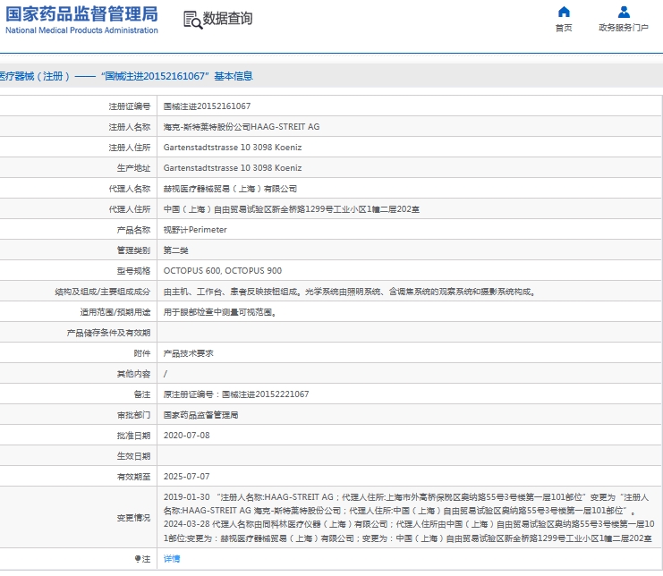This screenshot has height=576, width=663.
Task: Click the agent address 新金桥路1299号 value in 代理人住所 row
Action: coord(292,209)
